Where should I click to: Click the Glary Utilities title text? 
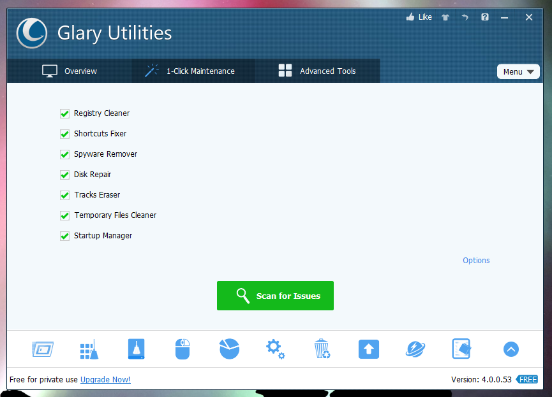(114, 33)
